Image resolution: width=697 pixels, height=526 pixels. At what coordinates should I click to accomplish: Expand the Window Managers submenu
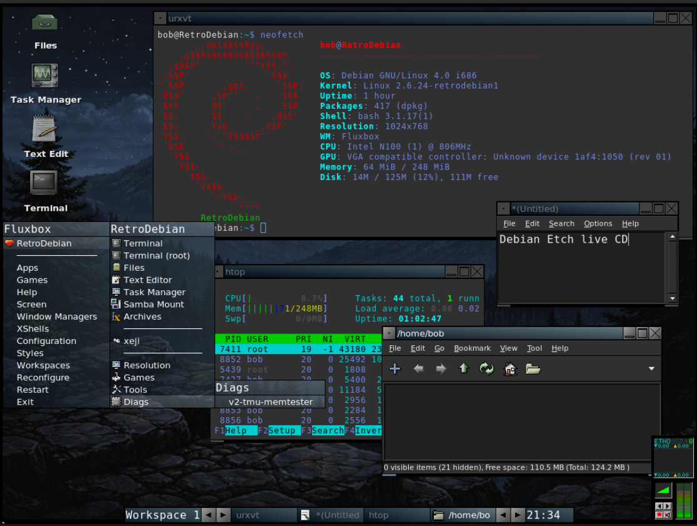click(56, 316)
